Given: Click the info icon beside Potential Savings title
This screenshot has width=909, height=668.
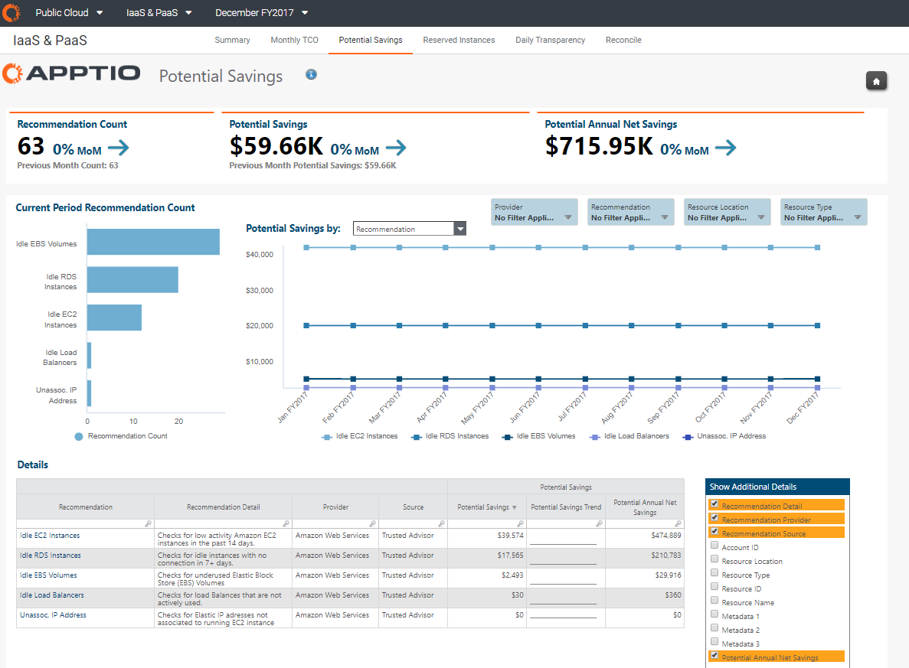Looking at the screenshot, I should [311, 74].
